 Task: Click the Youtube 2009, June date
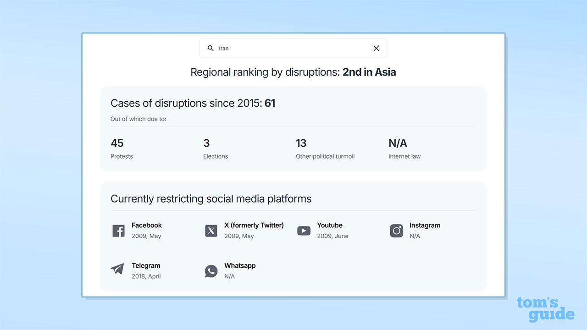point(332,236)
